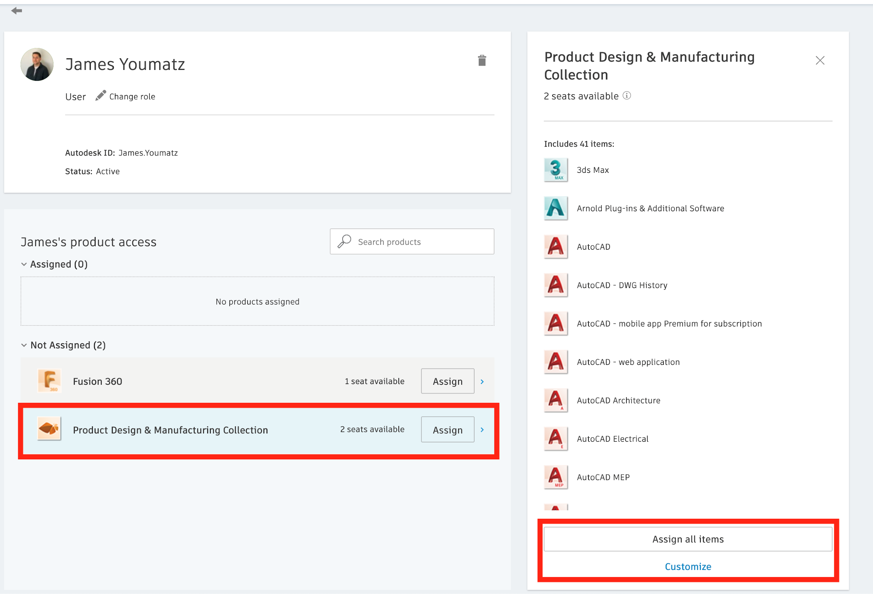The image size is (873, 594).
Task: Open Fusion 360 details chevron
Action: click(482, 381)
